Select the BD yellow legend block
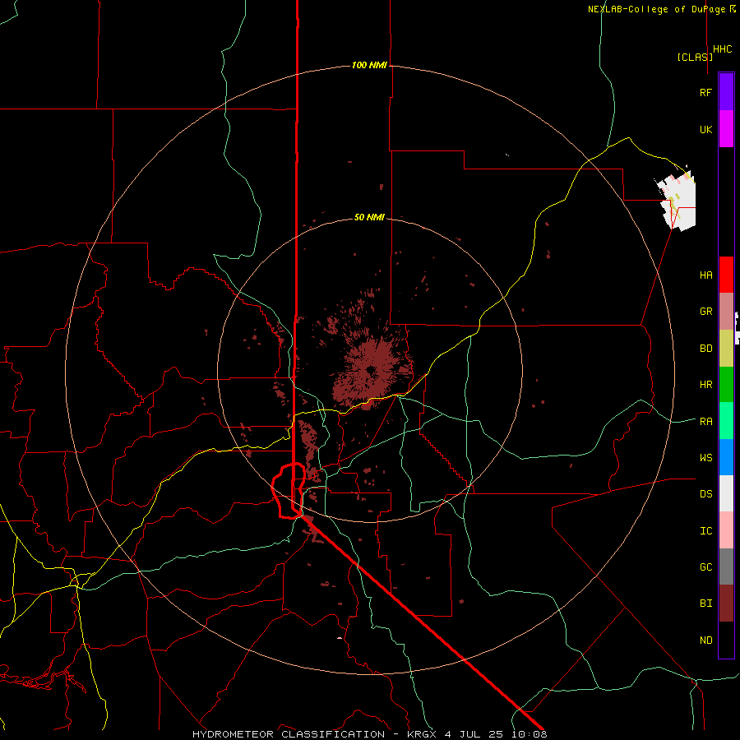This screenshot has height=740, width=740. tap(726, 348)
